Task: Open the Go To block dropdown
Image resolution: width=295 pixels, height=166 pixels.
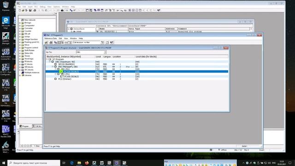Action: pyautogui.click(x=105, y=52)
